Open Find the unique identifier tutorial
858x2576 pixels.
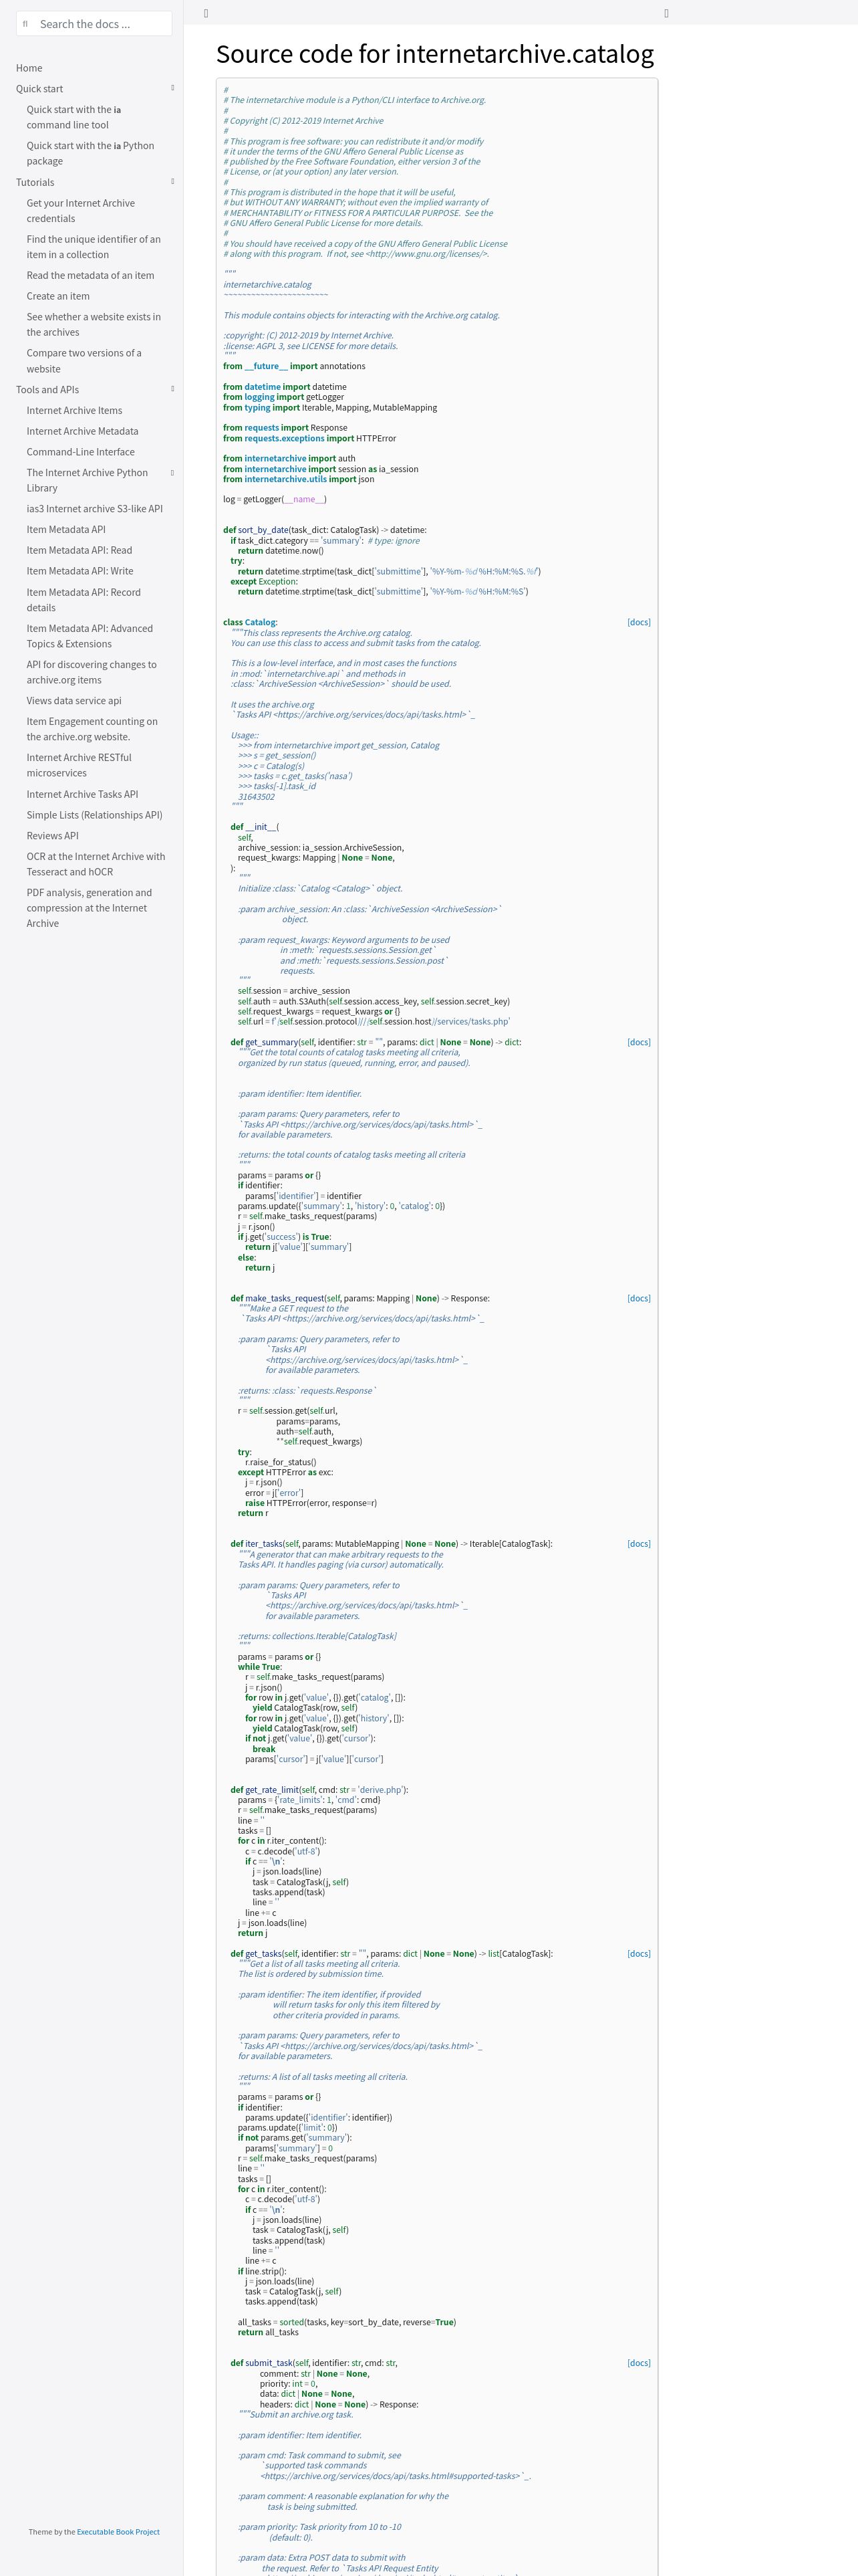(x=94, y=247)
